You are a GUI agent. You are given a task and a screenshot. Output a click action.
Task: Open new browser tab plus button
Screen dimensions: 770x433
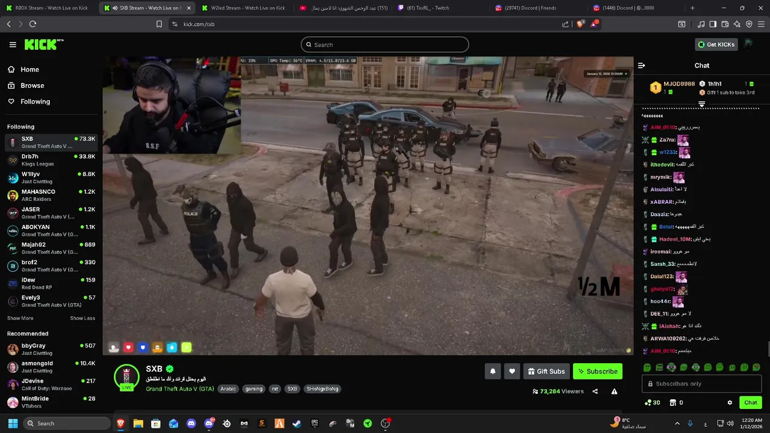(692, 8)
